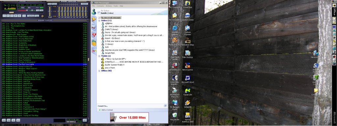
Task: Toggle the equalizer ON button
Action: [x=49, y=4]
